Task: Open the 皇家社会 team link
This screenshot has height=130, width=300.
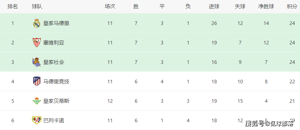Action: 54,62
